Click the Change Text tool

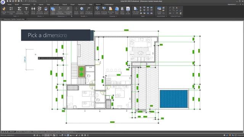pos(4,11)
